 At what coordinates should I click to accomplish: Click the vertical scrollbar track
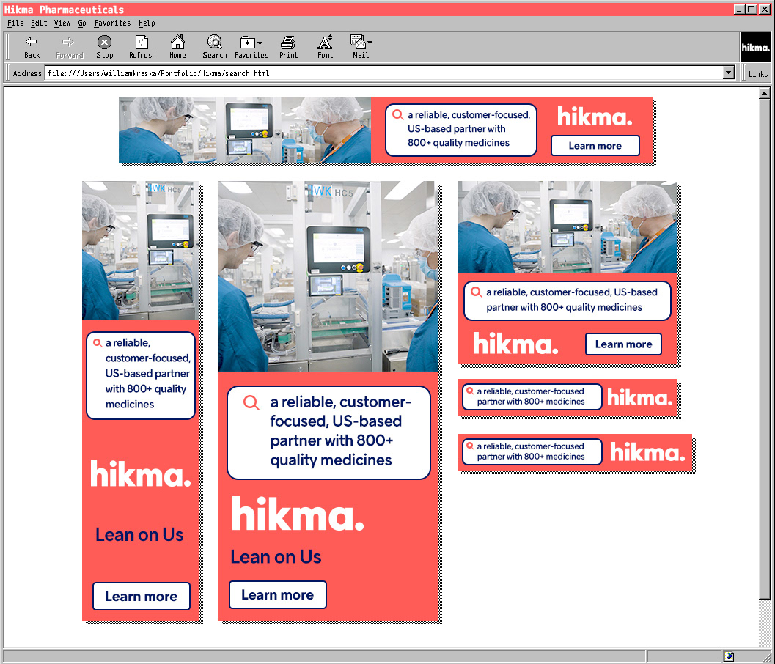[764, 622]
